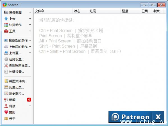The width and height of the screenshot is (168, 126).
Task: Open the 截图后的动作 menu
Action: [18, 40]
